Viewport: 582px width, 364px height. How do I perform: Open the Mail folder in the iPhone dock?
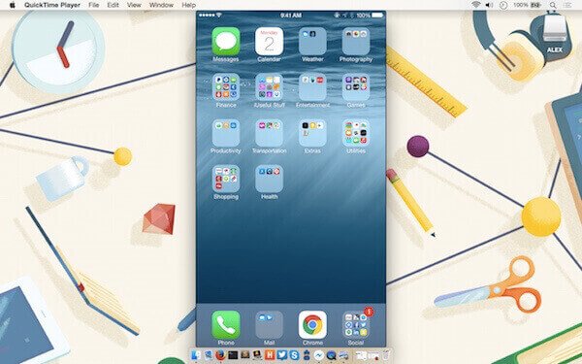[269, 325]
